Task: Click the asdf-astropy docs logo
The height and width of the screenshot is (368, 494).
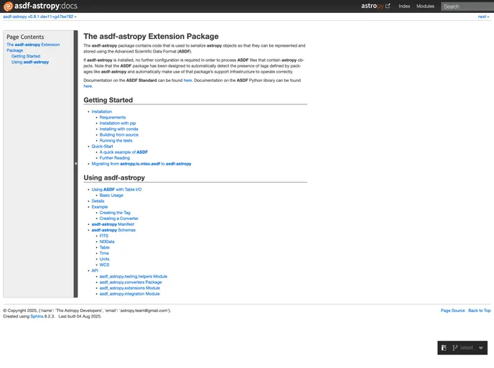Action: pos(40,6)
